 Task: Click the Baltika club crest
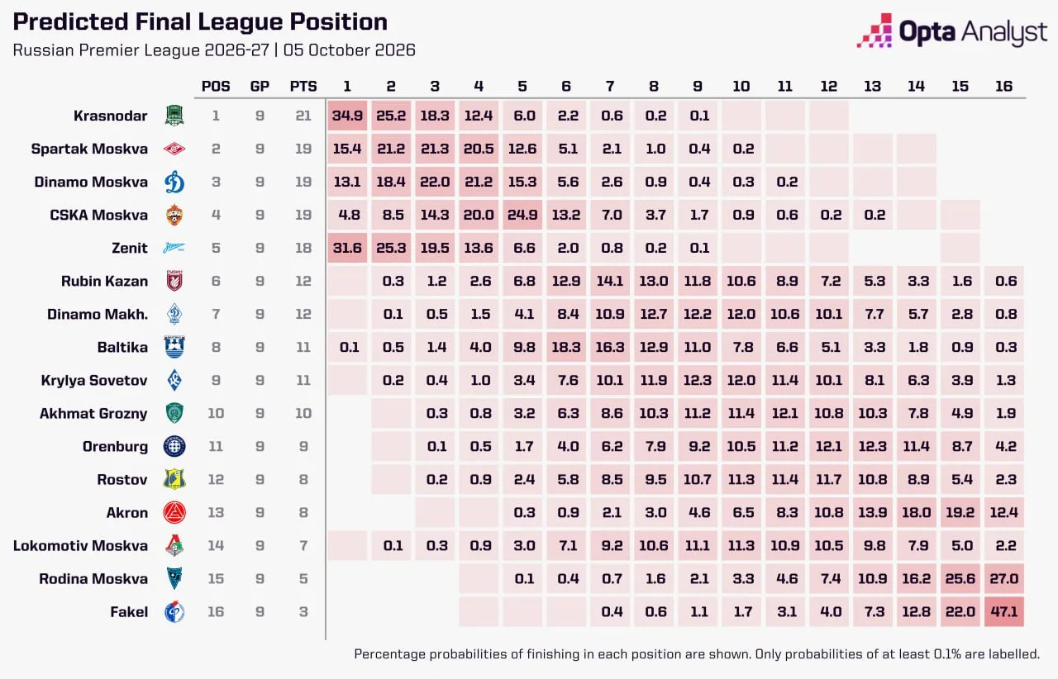pos(174,347)
